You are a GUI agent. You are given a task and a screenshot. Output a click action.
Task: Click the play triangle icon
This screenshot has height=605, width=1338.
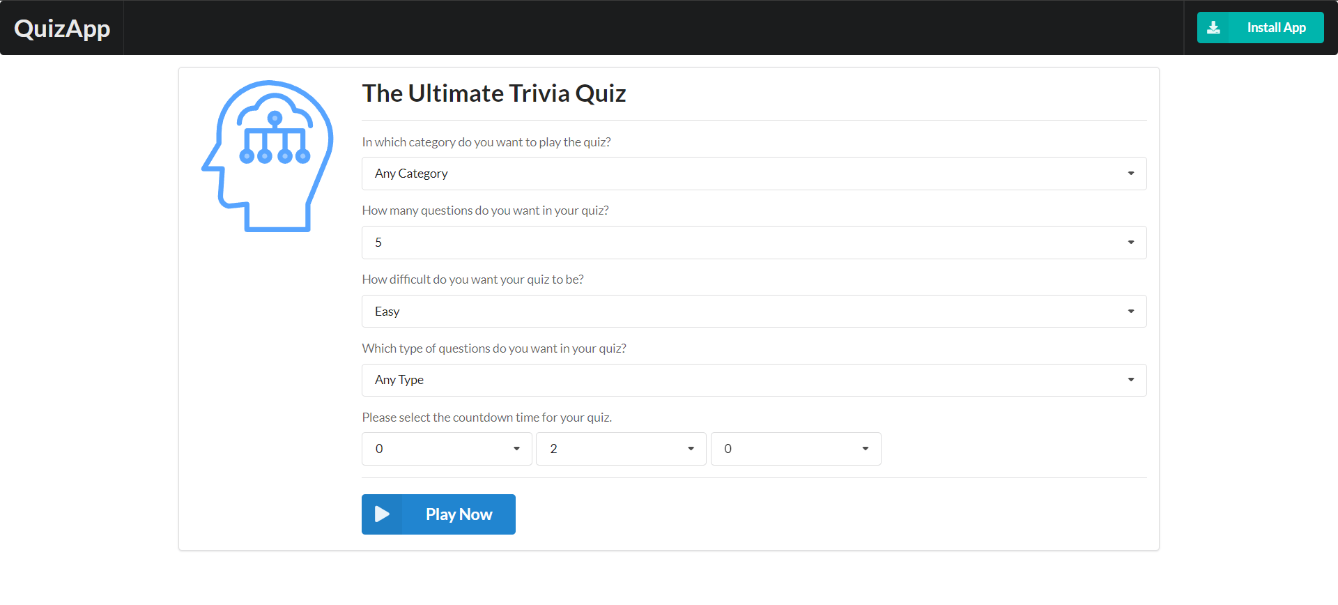click(382, 514)
